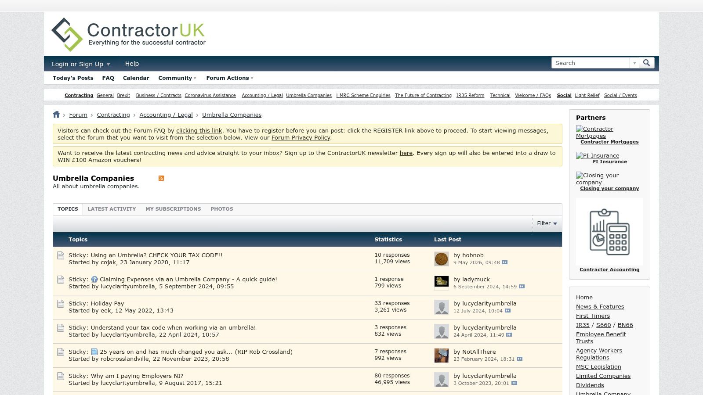703x395 pixels.
Task: Expand the Community menu
Action: pos(178,78)
